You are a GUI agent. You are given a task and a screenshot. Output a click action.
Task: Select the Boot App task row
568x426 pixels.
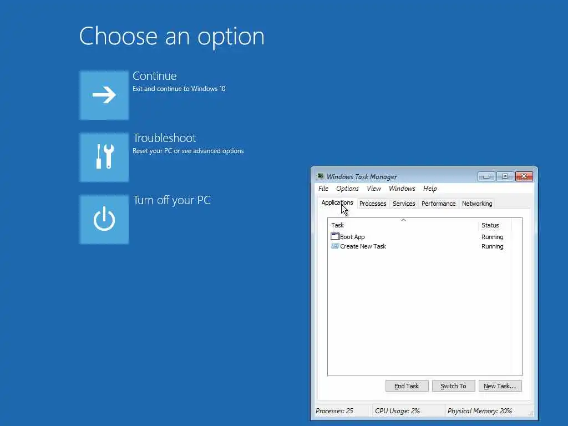(x=420, y=236)
